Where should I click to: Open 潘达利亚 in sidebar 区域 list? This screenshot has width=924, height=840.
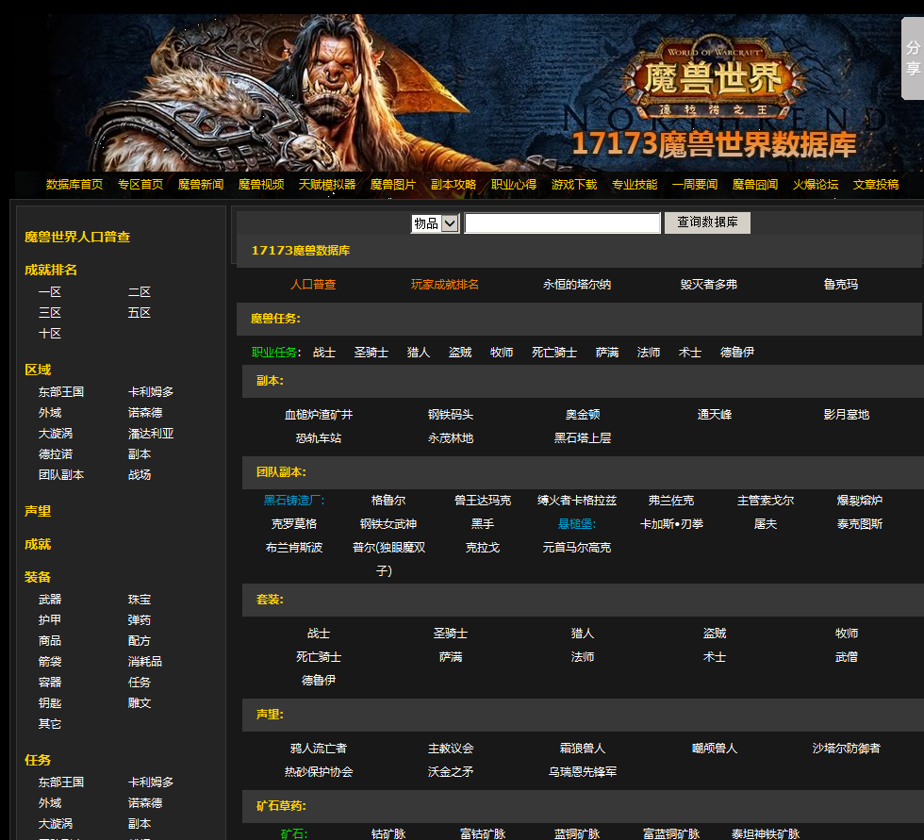click(x=151, y=434)
